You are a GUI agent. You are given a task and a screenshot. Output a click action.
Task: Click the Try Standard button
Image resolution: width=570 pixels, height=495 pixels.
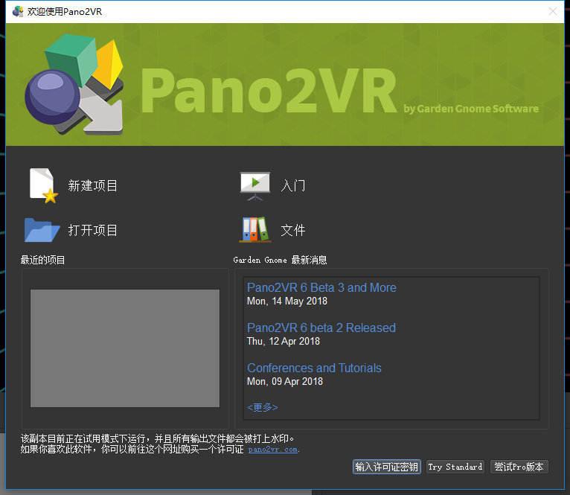coord(455,467)
